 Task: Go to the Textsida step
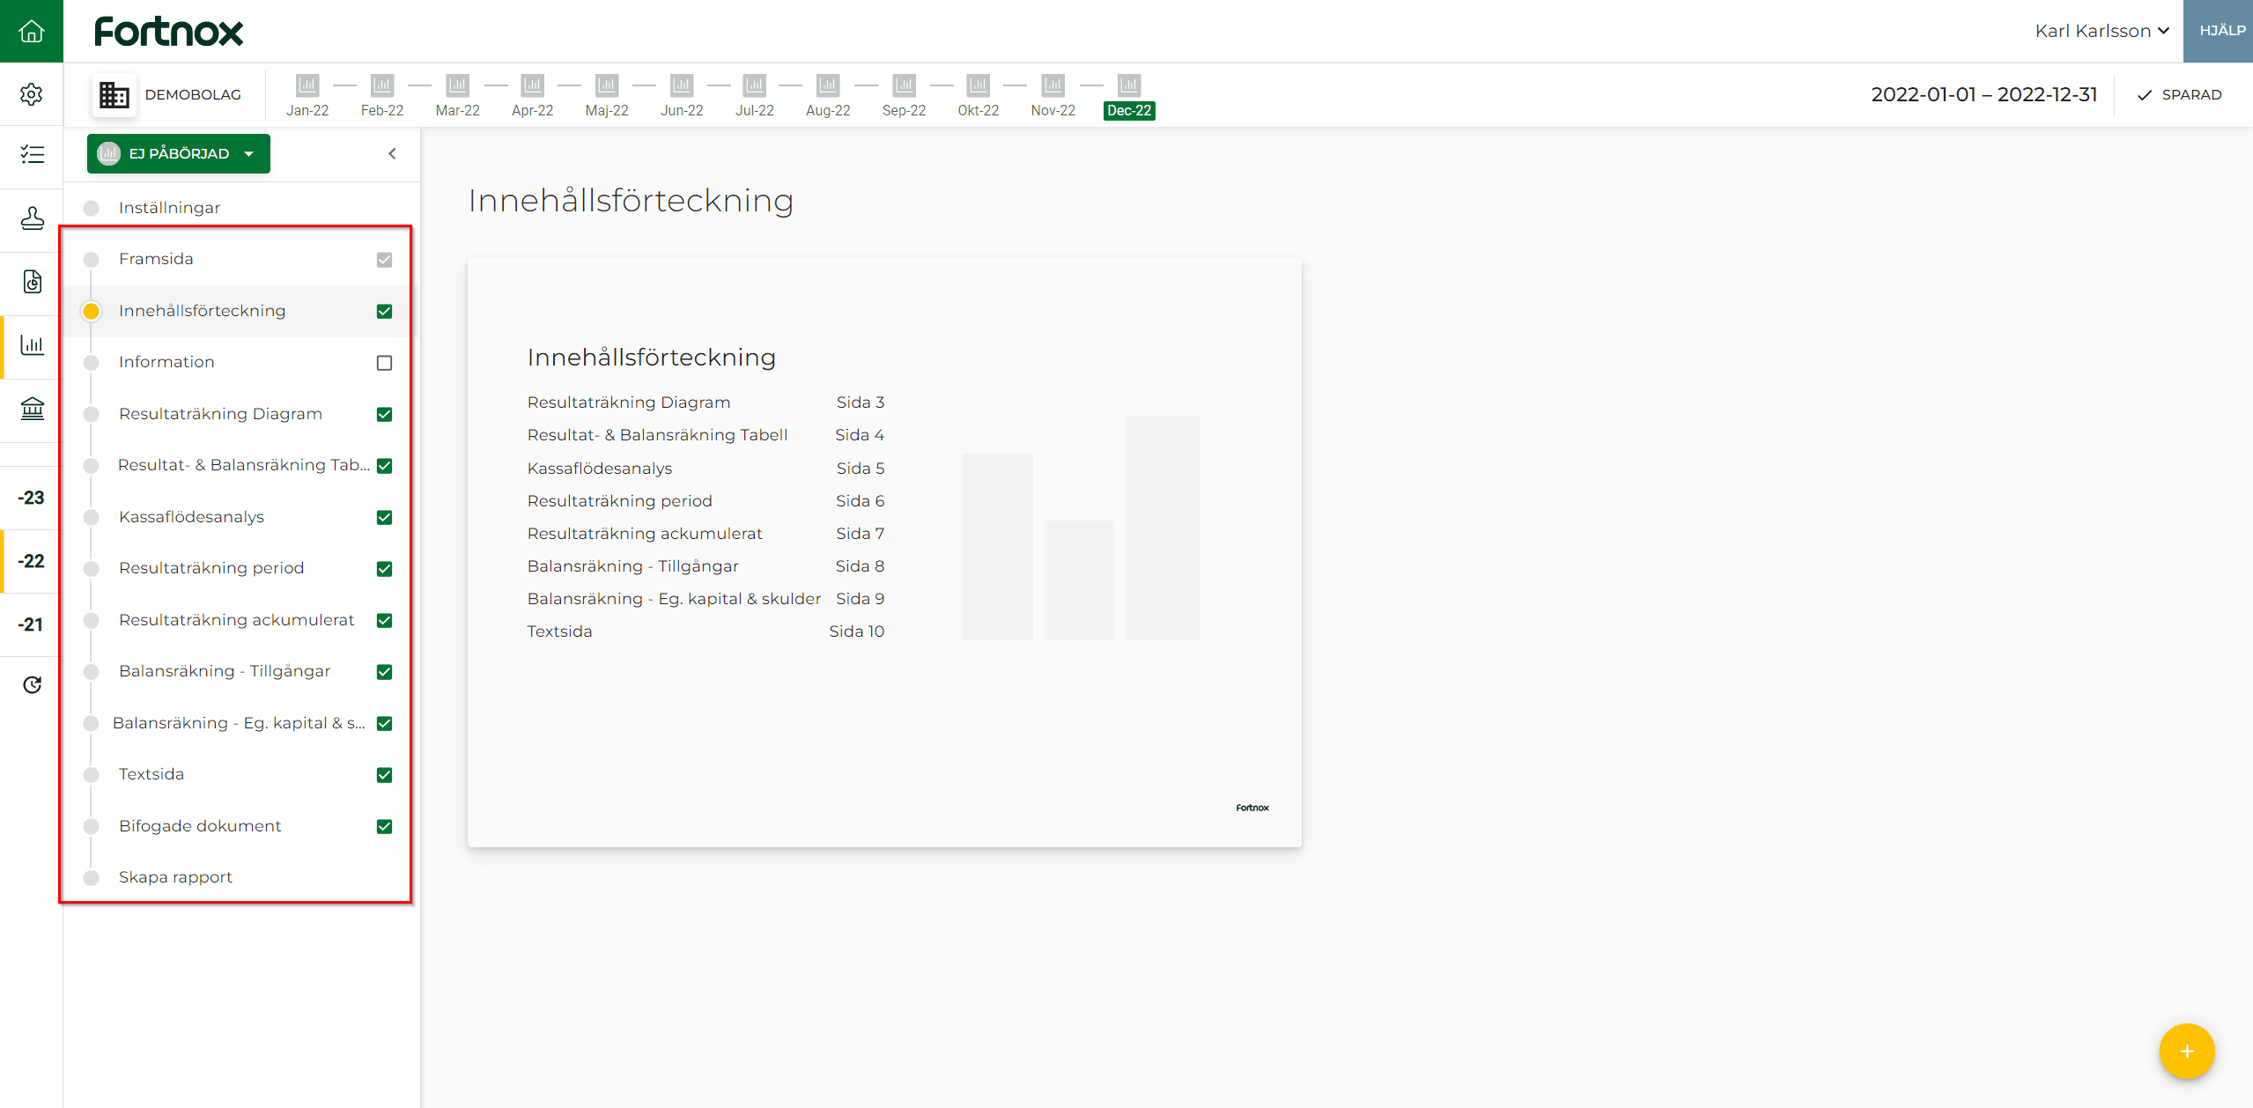click(151, 774)
